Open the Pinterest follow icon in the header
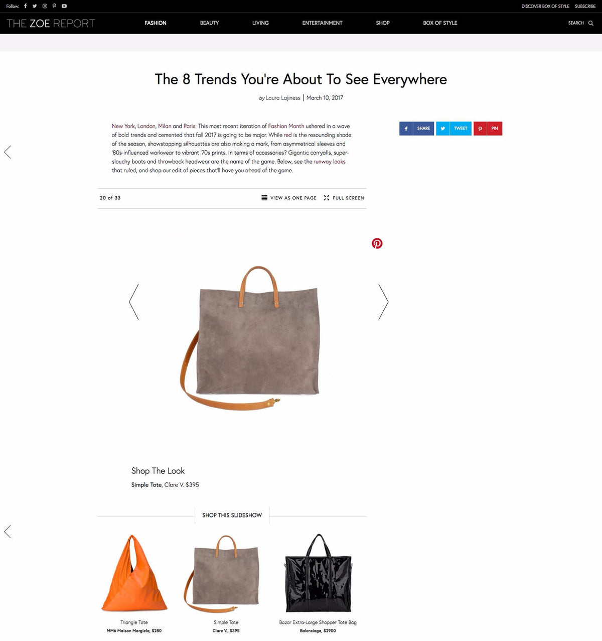 54,6
